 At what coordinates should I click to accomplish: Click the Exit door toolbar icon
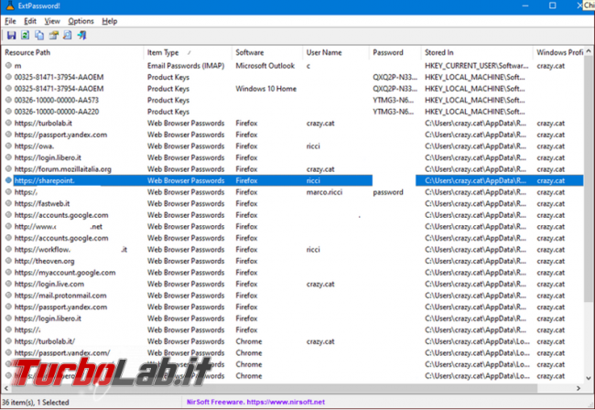click(x=81, y=36)
